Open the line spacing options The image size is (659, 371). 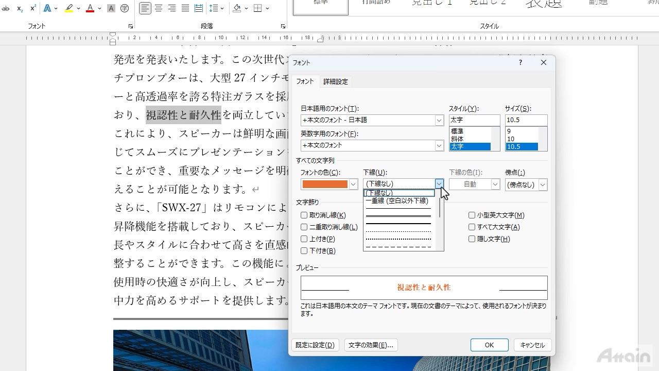[214, 8]
